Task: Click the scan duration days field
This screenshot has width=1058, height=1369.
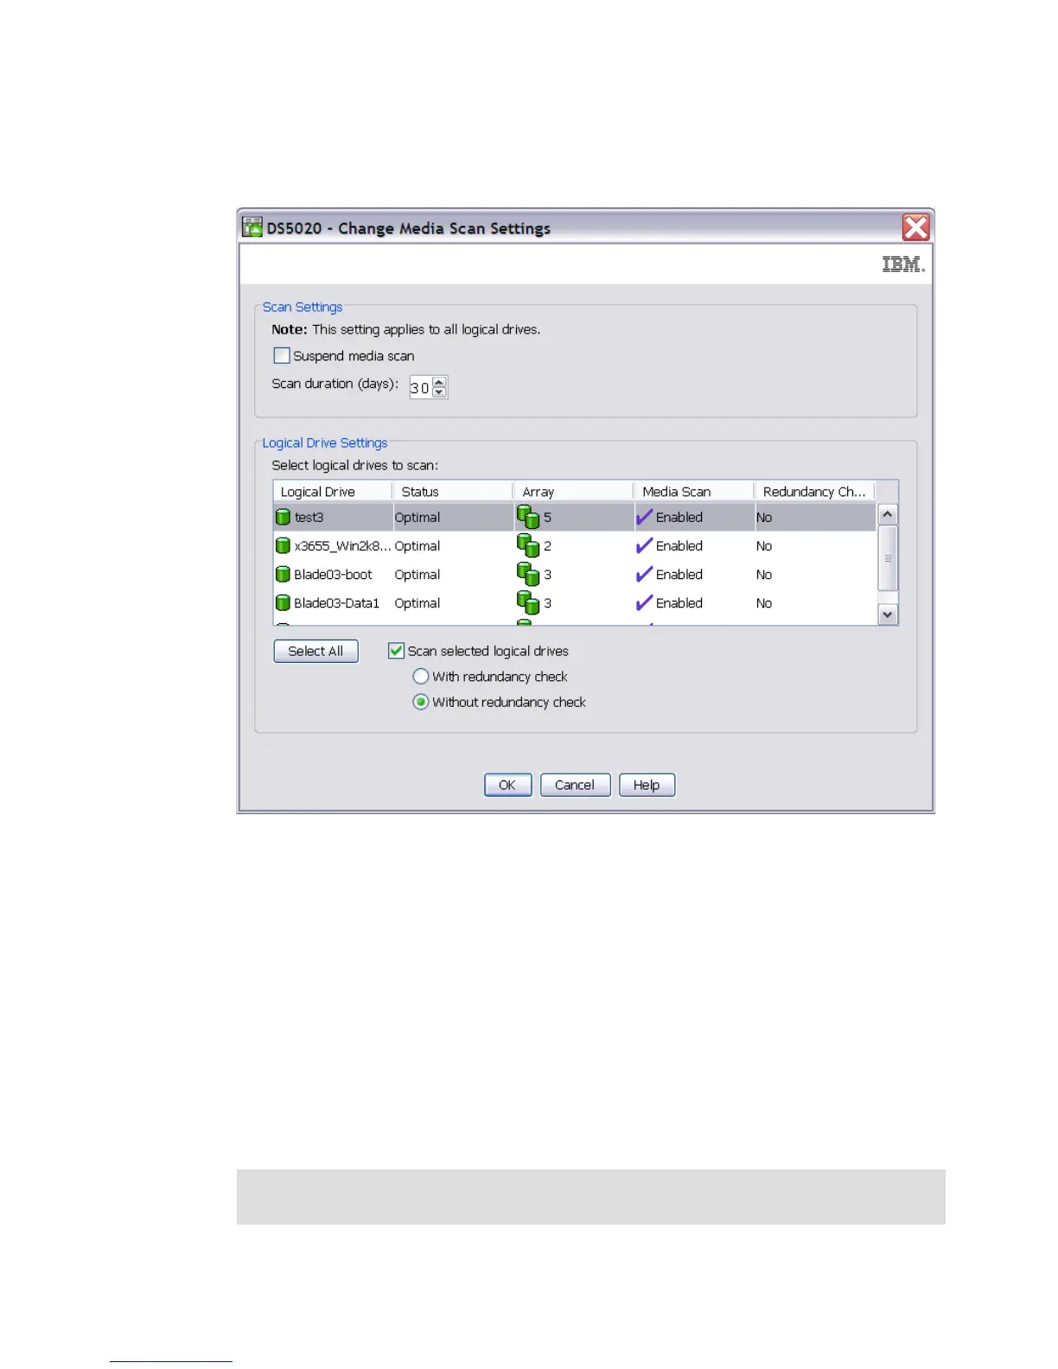Action: [x=420, y=388]
